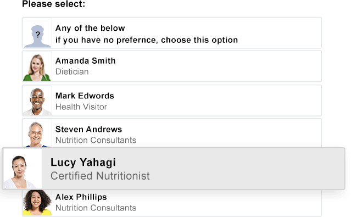The width and height of the screenshot is (351, 217).
Task: Click Steven Andrews' profile photo
Action: click(x=37, y=134)
